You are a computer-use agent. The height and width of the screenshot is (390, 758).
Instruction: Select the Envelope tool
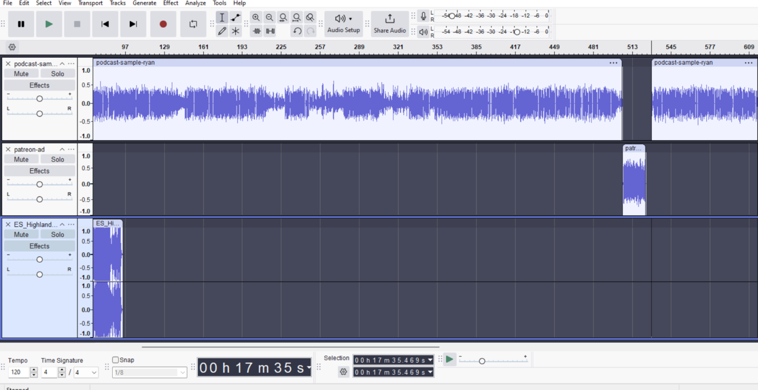(x=235, y=17)
